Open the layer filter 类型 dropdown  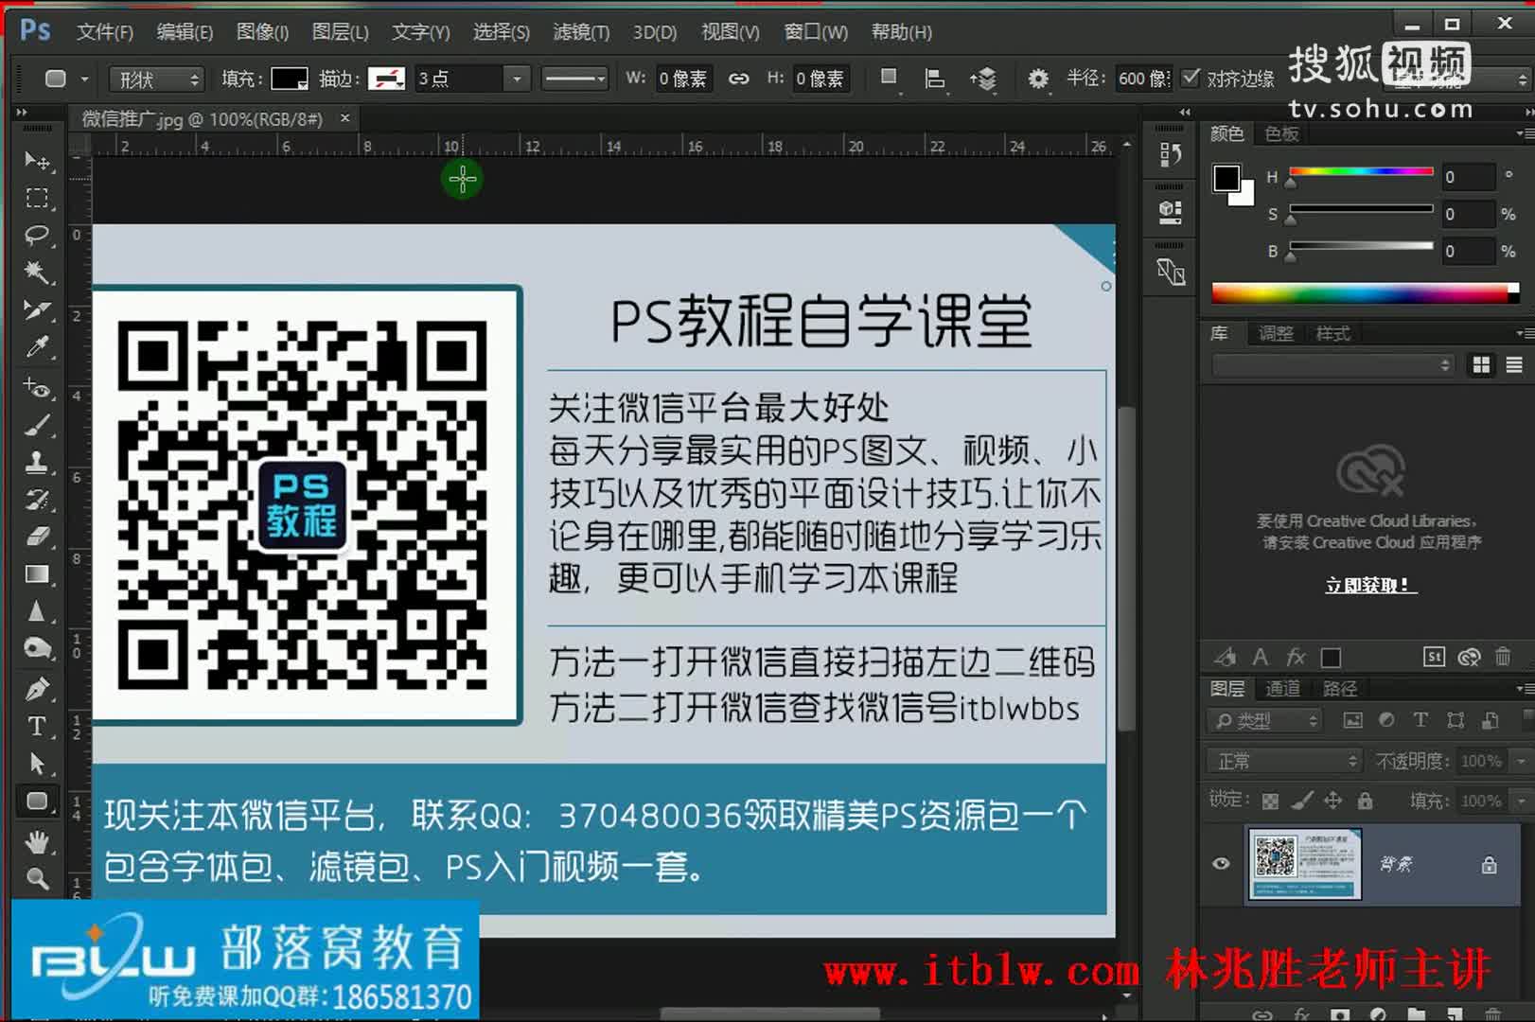[x=1264, y=721]
